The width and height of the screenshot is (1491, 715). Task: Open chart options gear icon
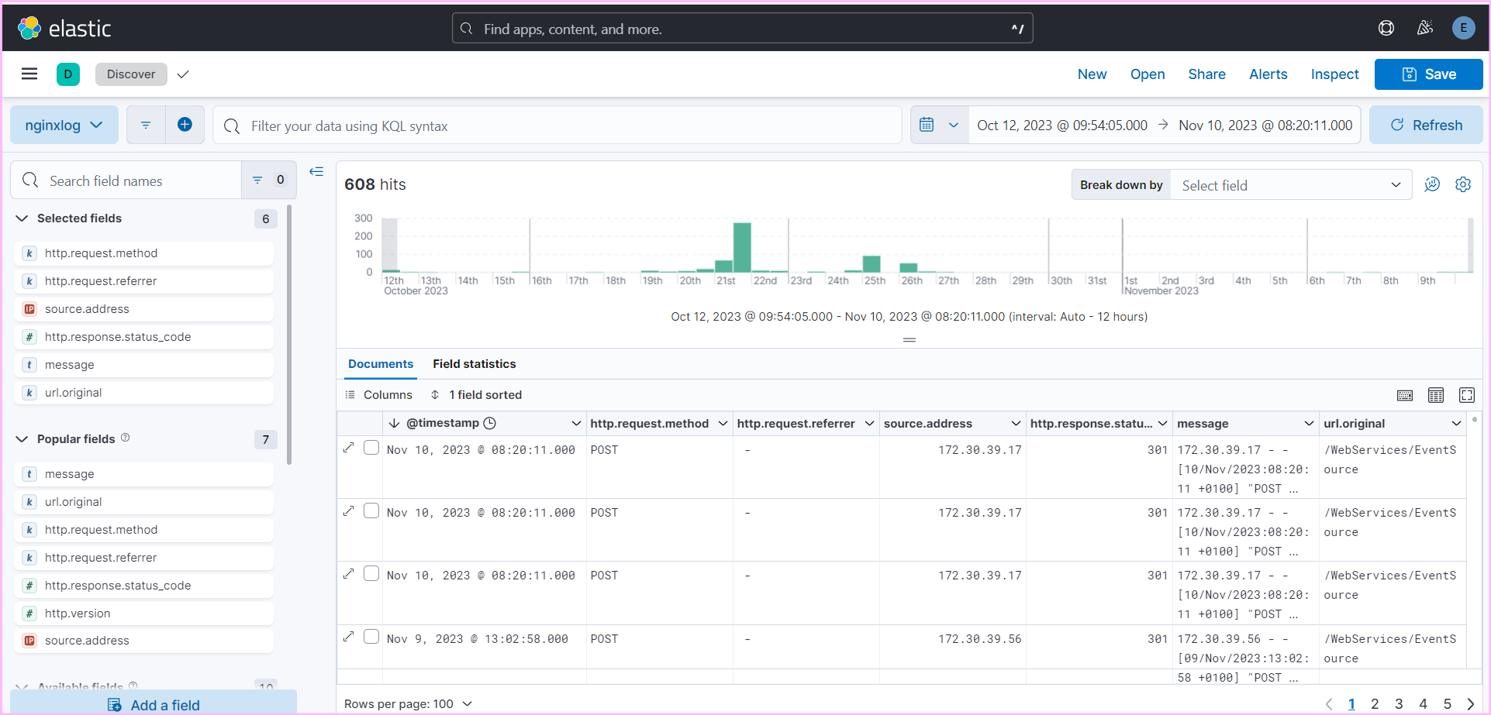(x=1463, y=184)
